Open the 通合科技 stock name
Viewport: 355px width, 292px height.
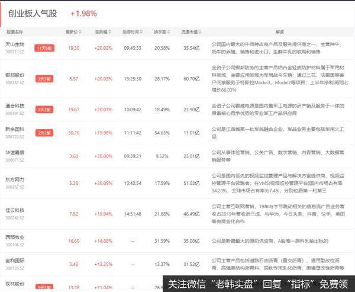click(x=15, y=105)
